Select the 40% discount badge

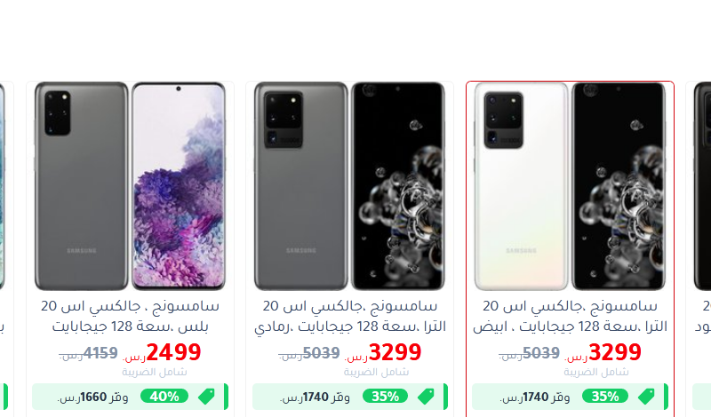[x=164, y=397]
